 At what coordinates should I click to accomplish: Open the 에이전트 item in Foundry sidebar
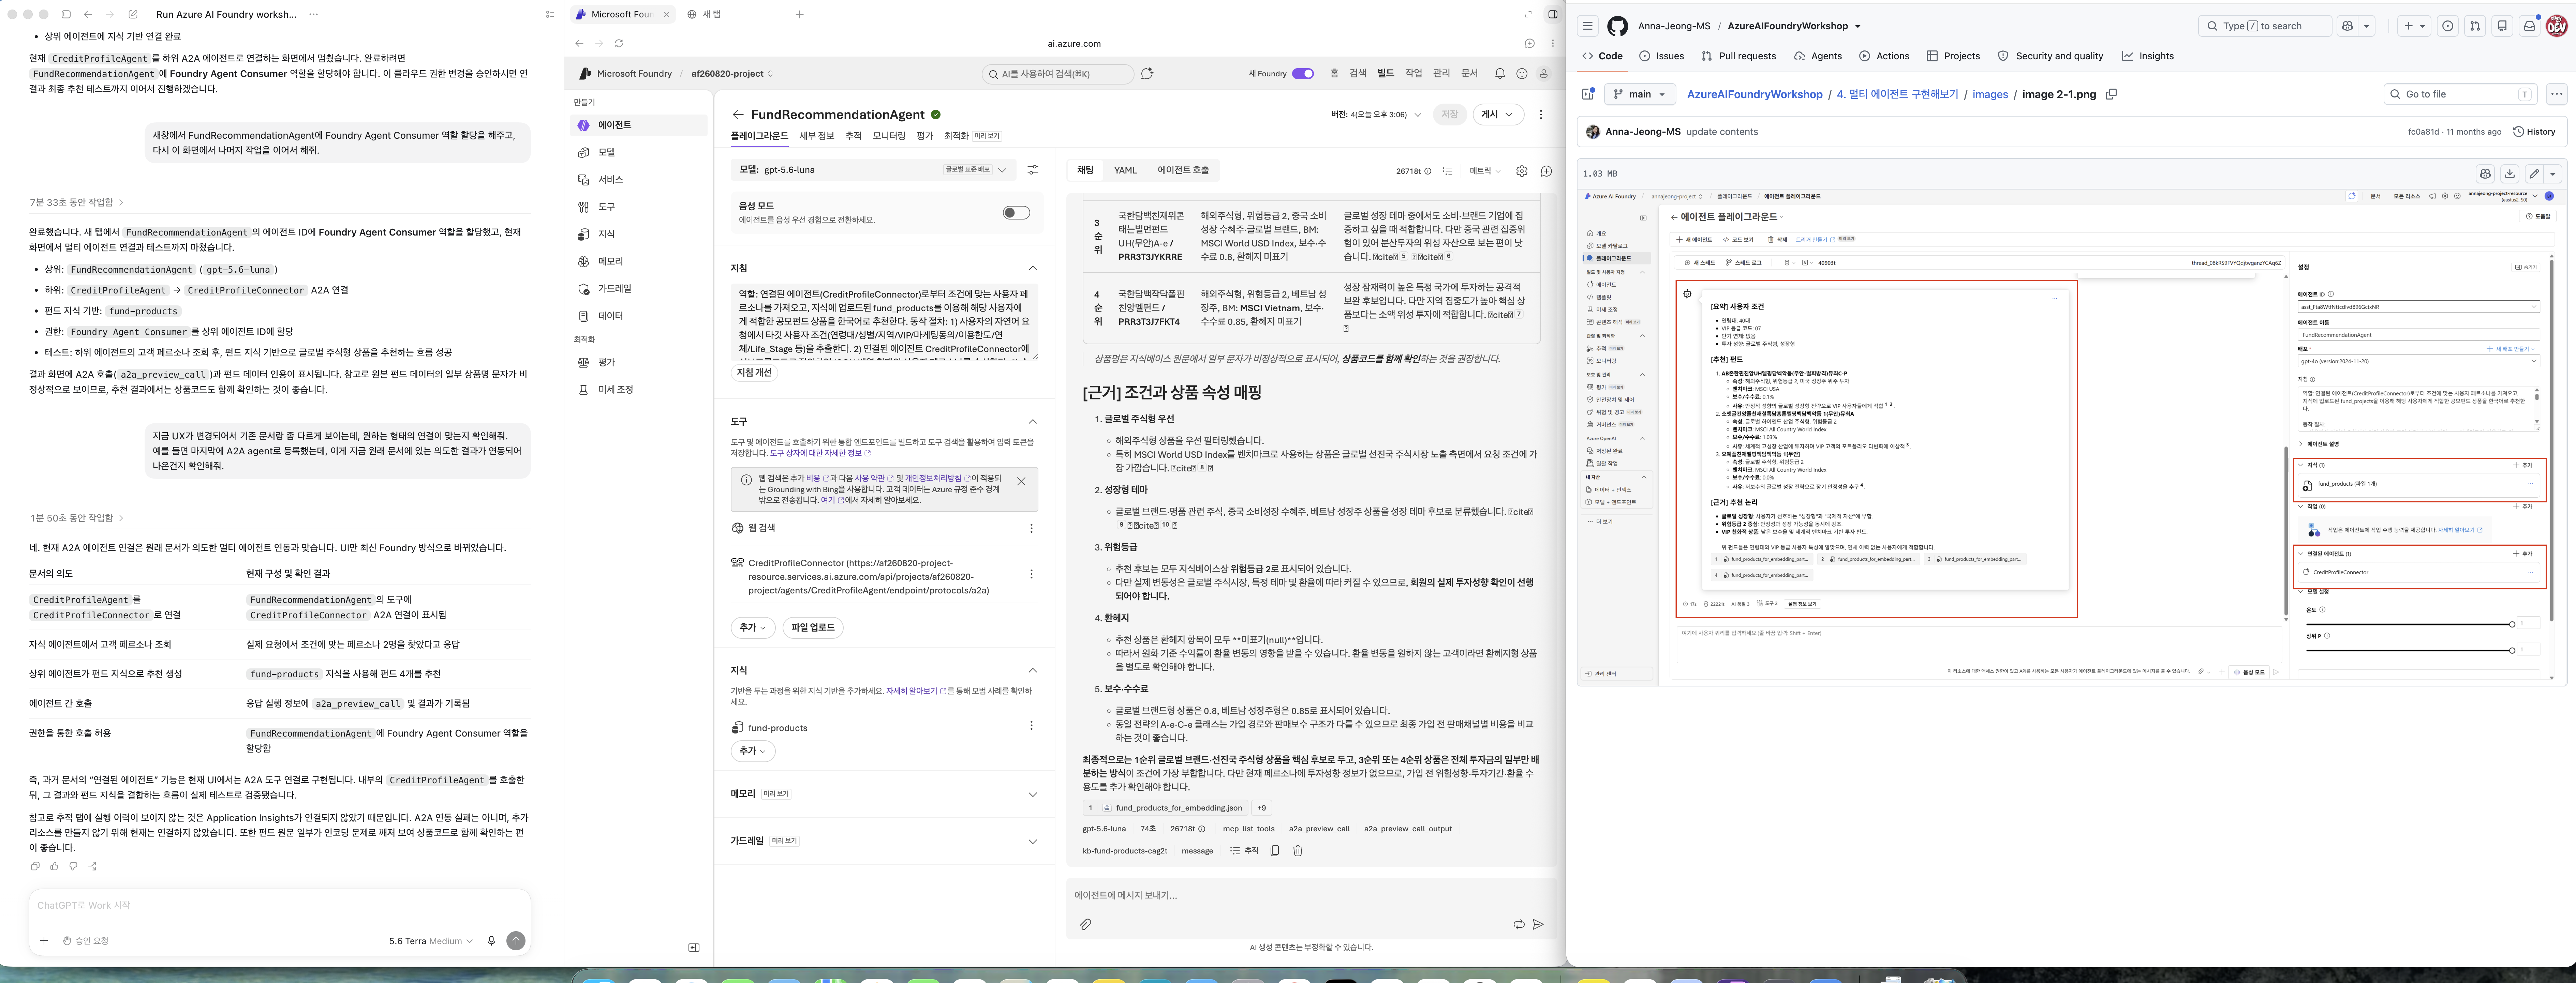(639, 125)
